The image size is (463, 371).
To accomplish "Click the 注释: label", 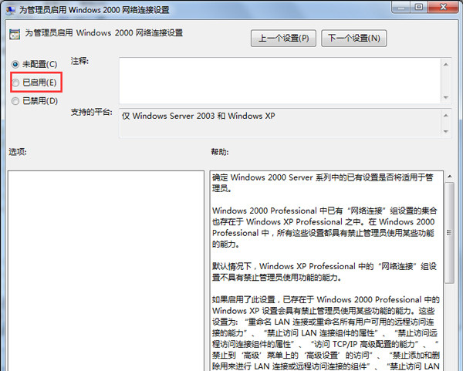I will (x=79, y=60).
